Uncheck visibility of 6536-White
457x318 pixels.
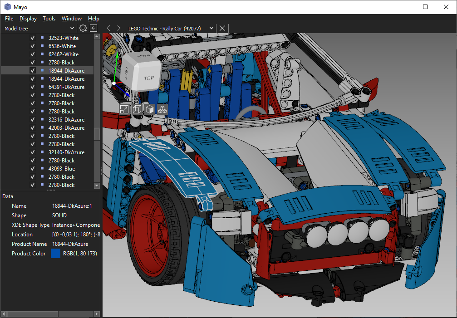pyautogui.click(x=32, y=46)
